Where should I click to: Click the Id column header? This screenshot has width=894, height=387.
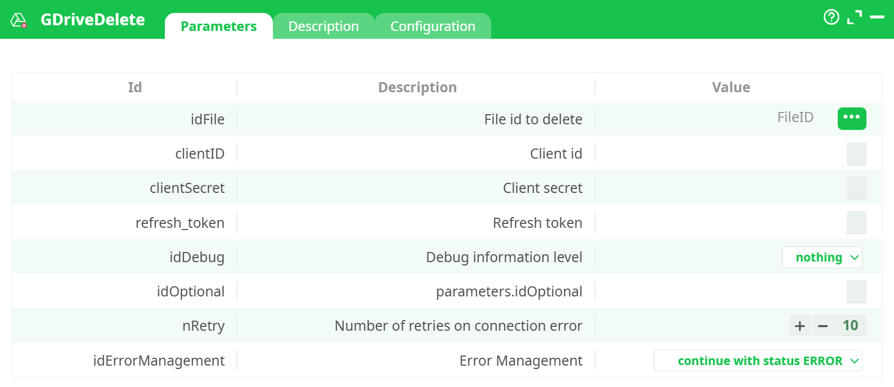(x=135, y=87)
